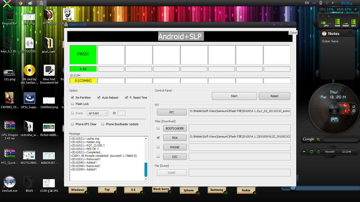360x202 pixels.
Task: Toggle the Auto Reboot checkbox
Action: pos(99,98)
